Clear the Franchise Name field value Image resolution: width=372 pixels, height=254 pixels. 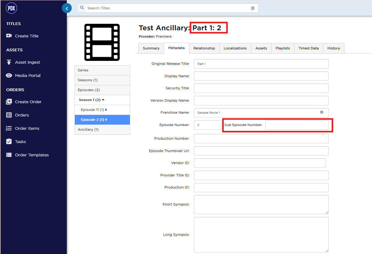pyautogui.click(x=322, y=112)
